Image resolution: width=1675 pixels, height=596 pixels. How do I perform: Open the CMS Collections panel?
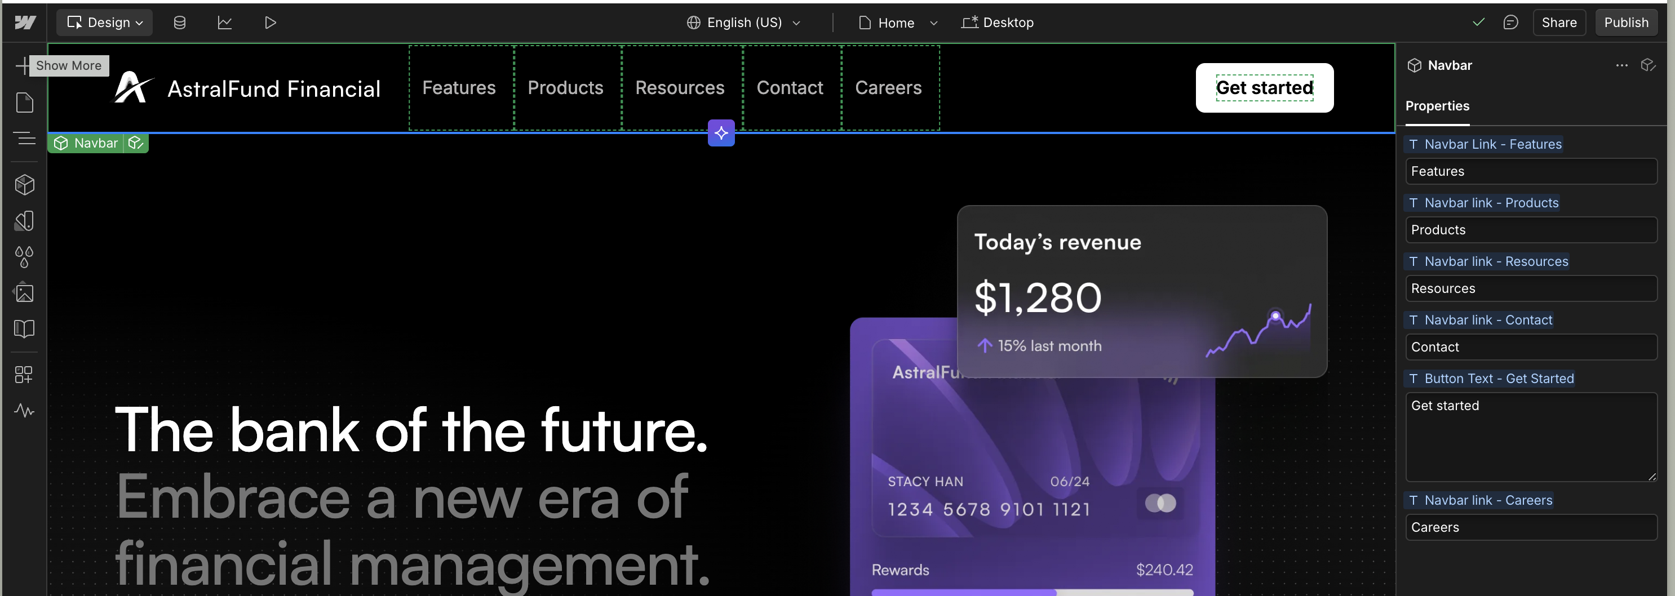[x=180, y=21]
